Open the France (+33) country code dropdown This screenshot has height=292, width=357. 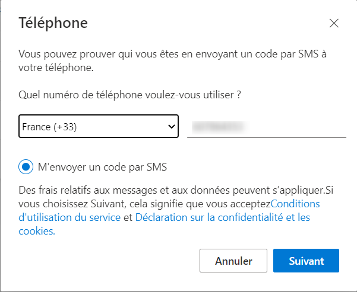click(99, 126)
